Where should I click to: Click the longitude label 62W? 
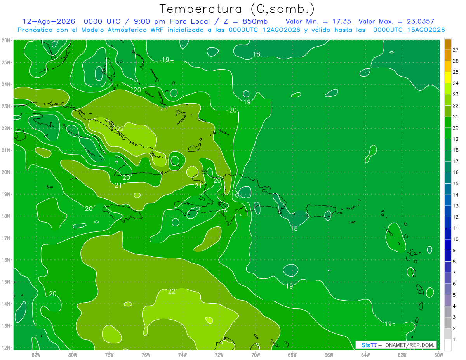pyautogui.click(x=402, y=355)
